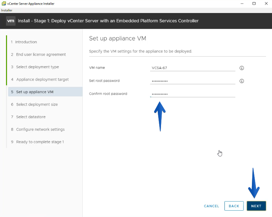
Task: Go to Select datastore step
Action: 28,117
